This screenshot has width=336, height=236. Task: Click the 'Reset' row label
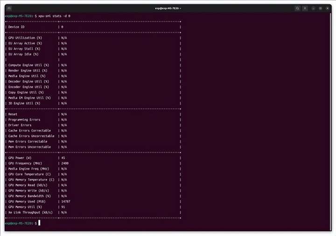click(13, 114)
